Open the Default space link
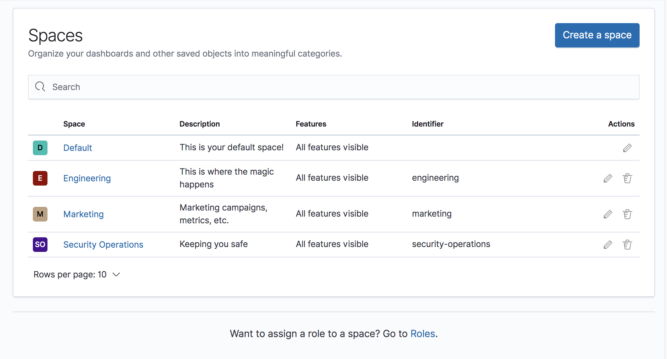This screenshot has height=359, width=667. 78,148
